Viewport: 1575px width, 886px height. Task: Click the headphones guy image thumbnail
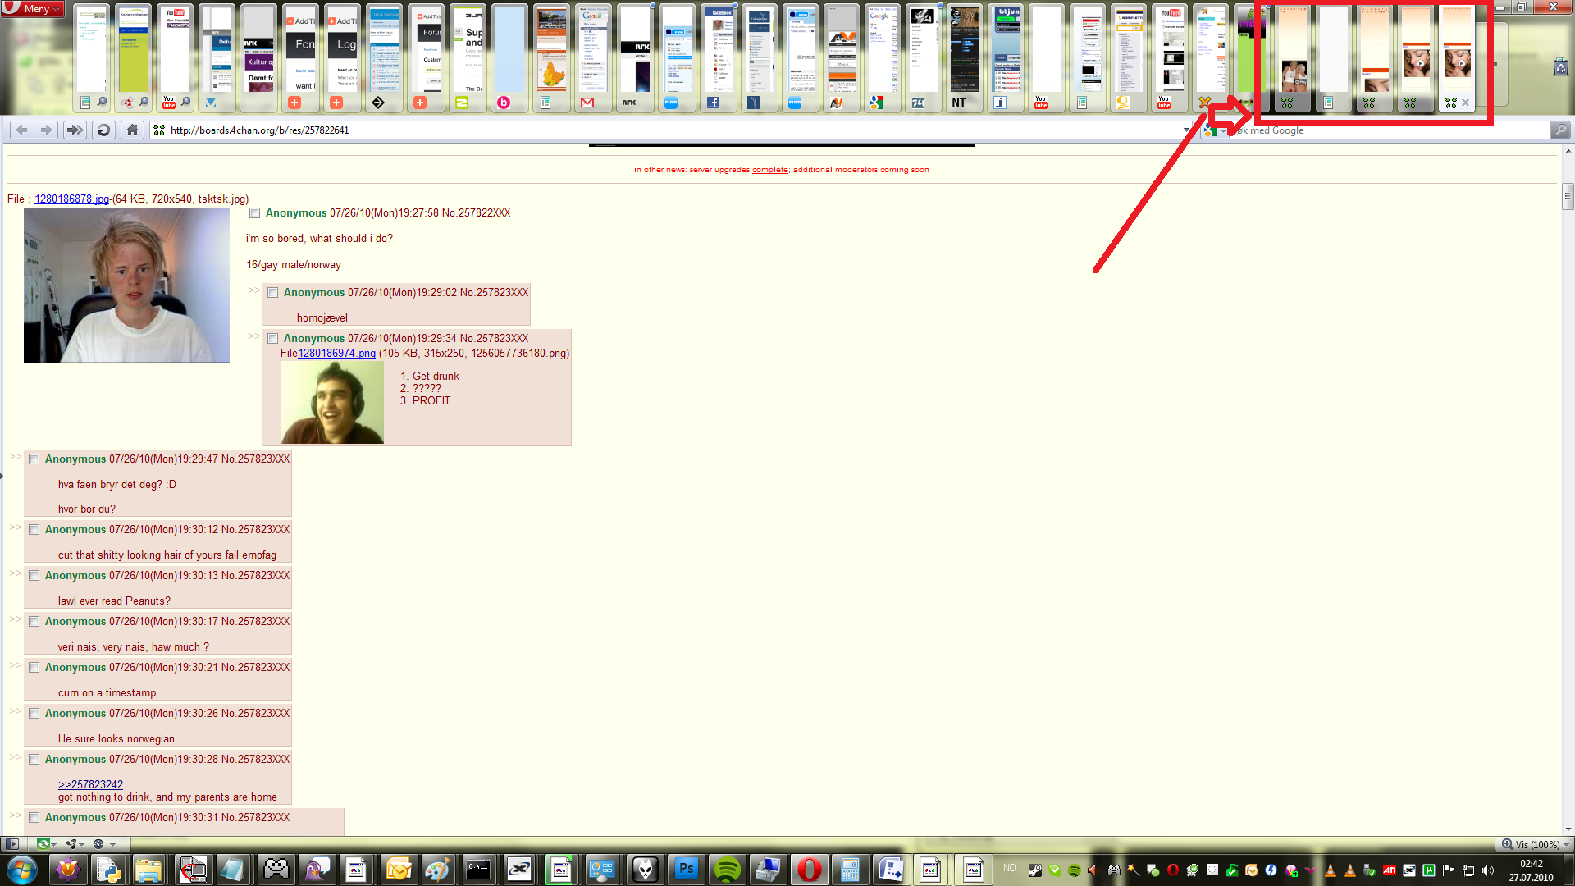tap(331, 403)
